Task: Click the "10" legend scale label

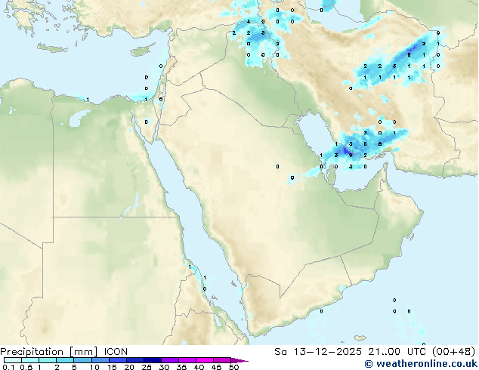Action: 94,367
